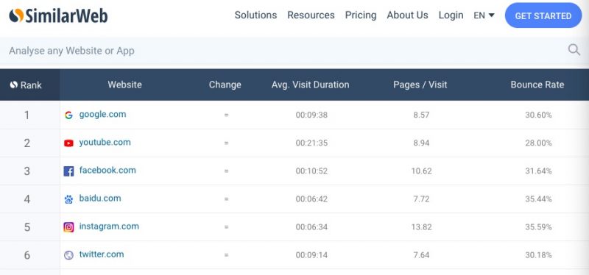Click the Pages / Visit column header
589x275 pixels.
tap(420, 85)
